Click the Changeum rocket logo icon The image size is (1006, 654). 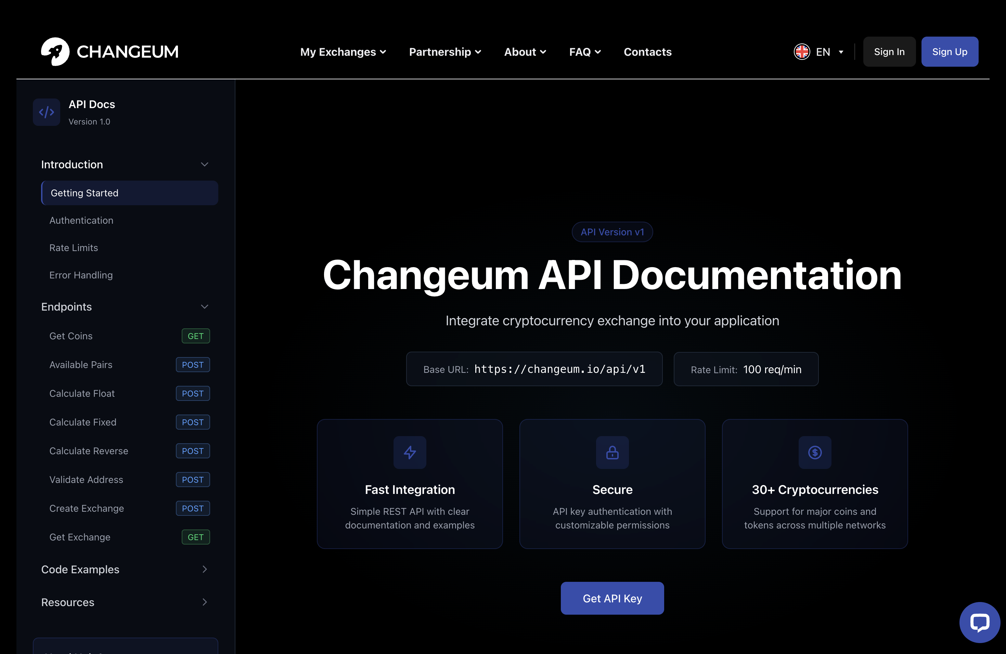pyautogui.click(x=55, y=52)
